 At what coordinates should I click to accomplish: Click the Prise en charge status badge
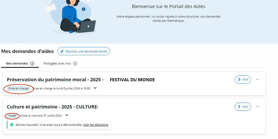point(18,89)
